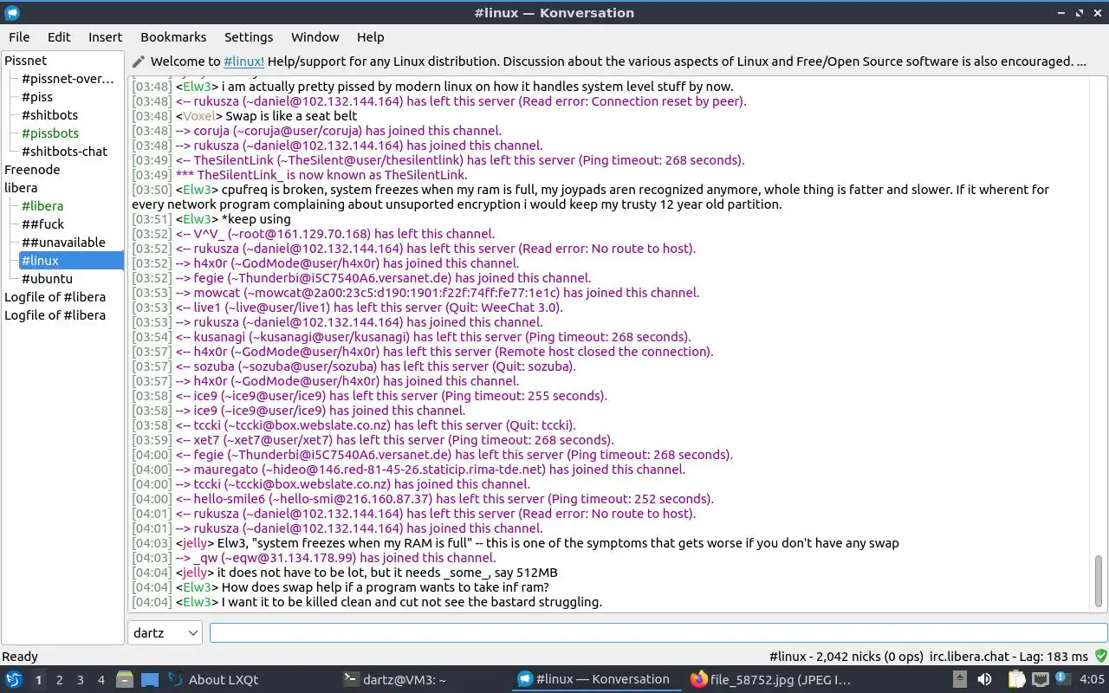
Task: Open the Bookmarks menu
Action: [x=173, y=37]
